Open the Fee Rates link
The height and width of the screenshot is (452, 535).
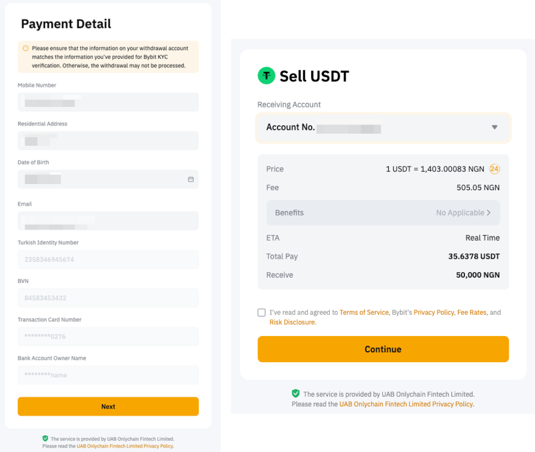click(x=472, y=312)
